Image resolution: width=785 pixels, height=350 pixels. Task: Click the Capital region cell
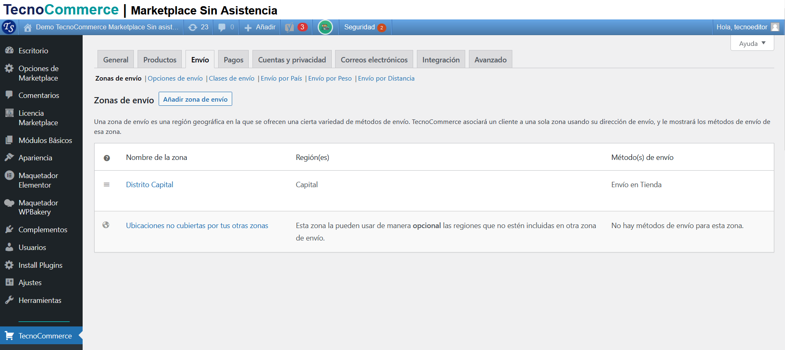(307, 185)
